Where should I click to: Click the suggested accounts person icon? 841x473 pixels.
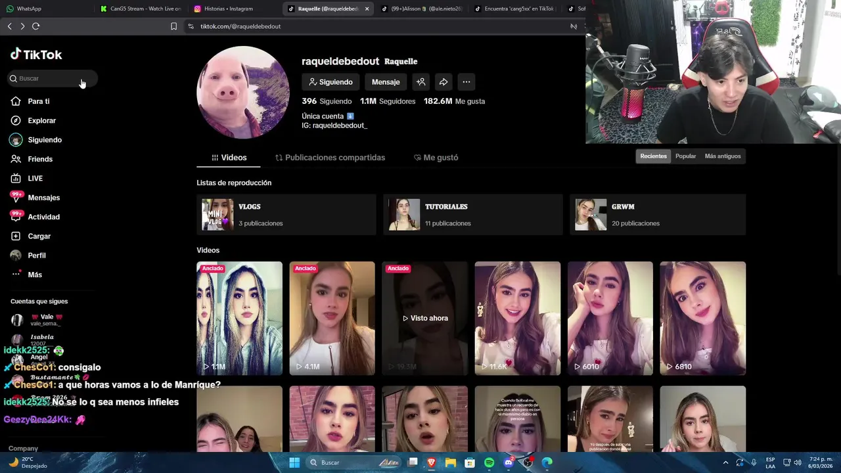[x=420, y=82]
